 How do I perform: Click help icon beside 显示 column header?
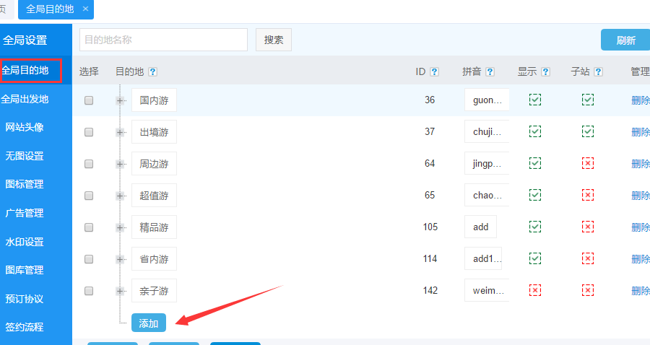545,72
